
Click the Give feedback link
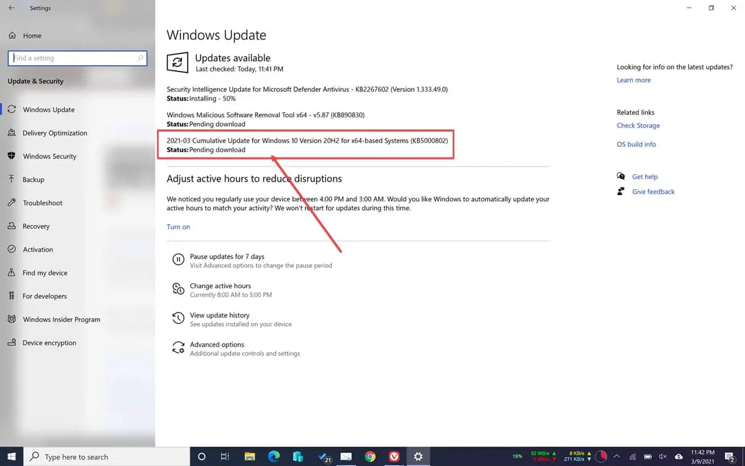(x=653, y=192)
